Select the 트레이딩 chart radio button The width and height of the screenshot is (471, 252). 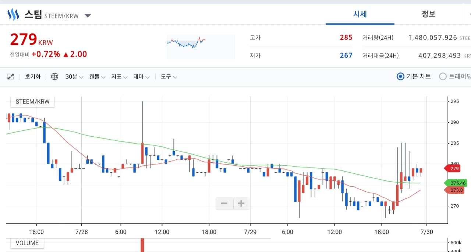click(x=443, y=76)
